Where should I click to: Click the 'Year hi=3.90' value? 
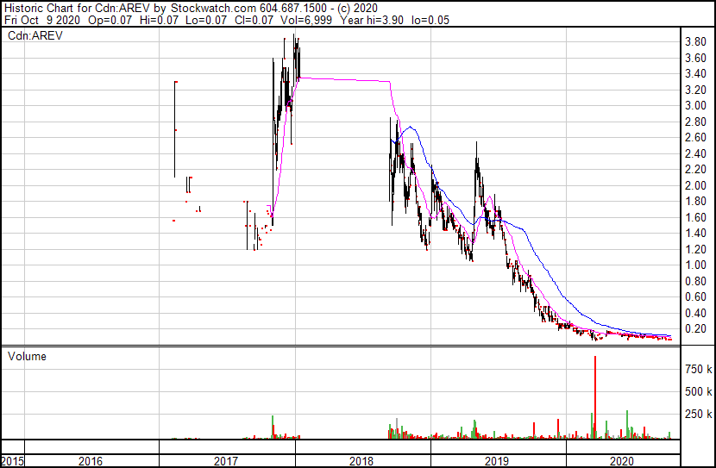[x=371, y=20]
